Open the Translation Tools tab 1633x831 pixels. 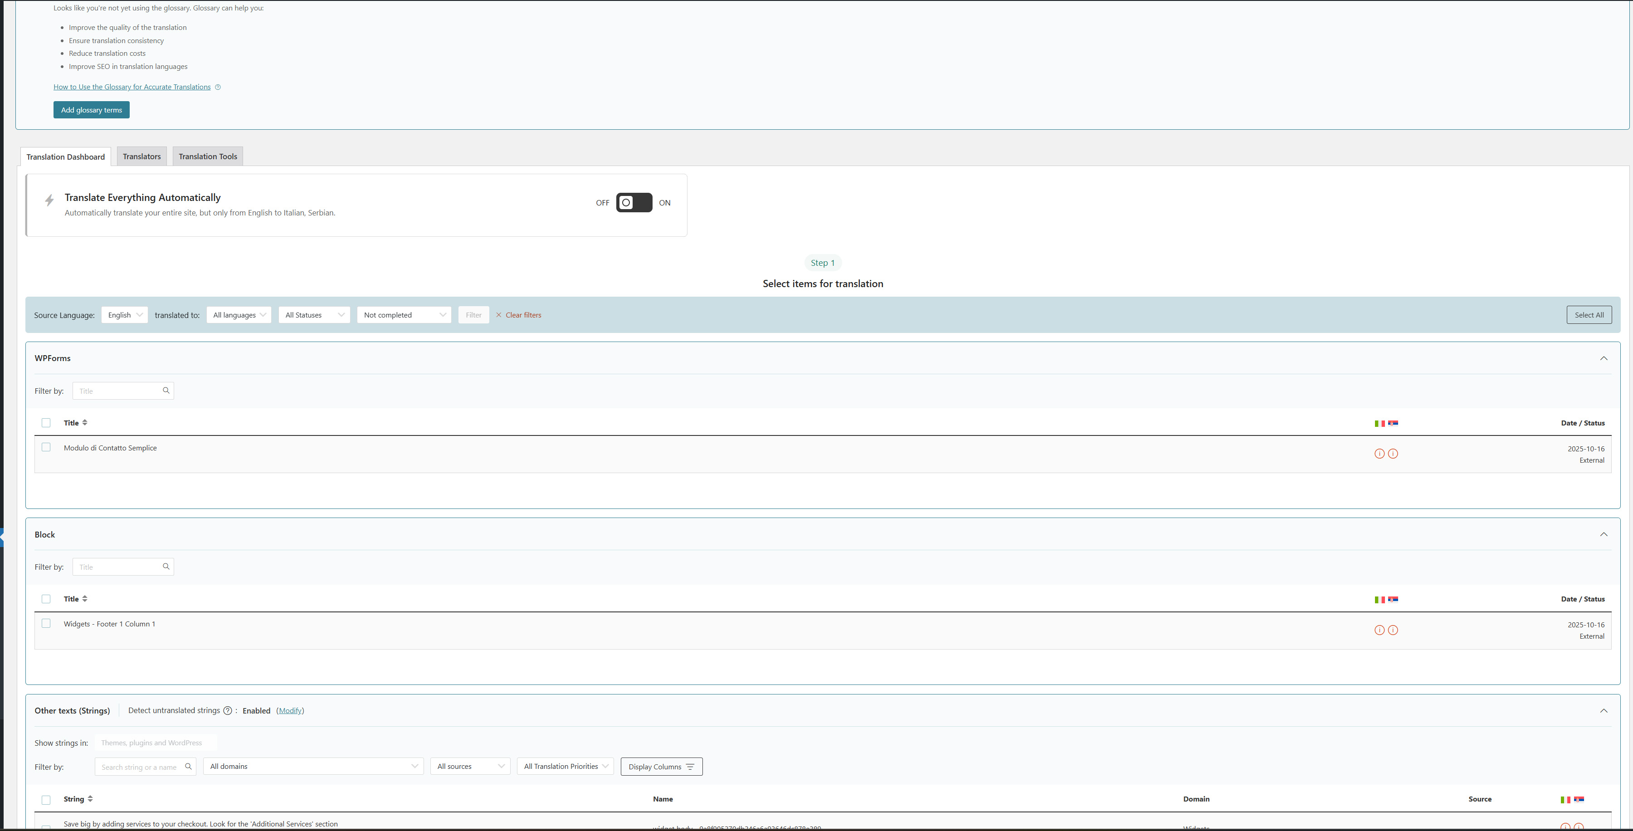coord(207,156)
